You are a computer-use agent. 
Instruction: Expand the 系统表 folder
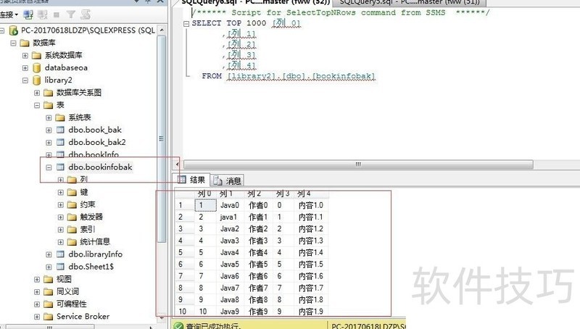(49, 117)
